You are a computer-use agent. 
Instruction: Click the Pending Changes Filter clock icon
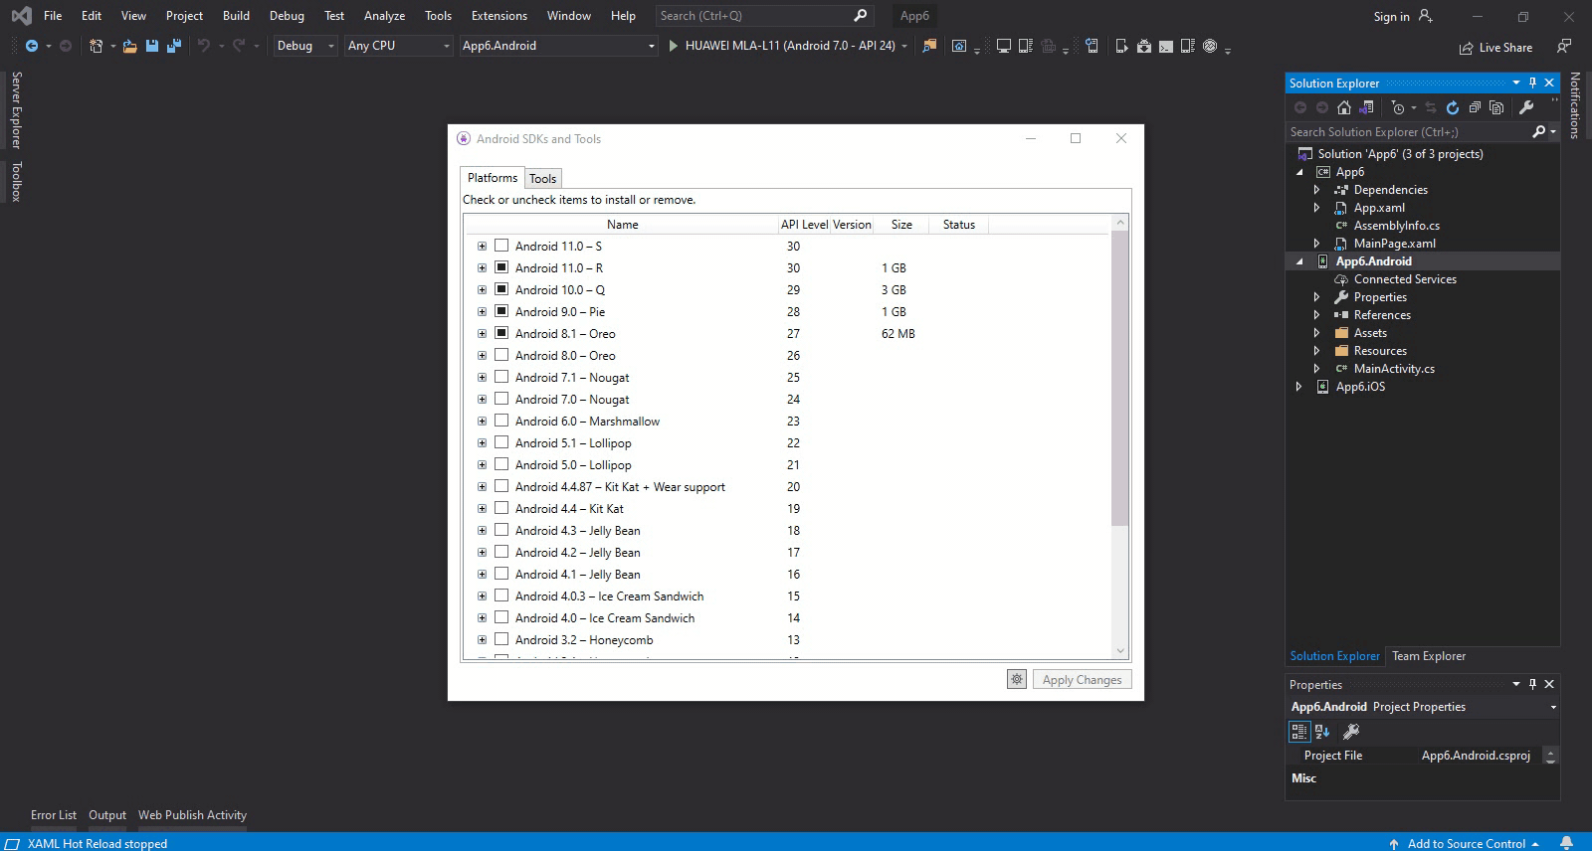pyautogui.click(x=1399, y=107)
